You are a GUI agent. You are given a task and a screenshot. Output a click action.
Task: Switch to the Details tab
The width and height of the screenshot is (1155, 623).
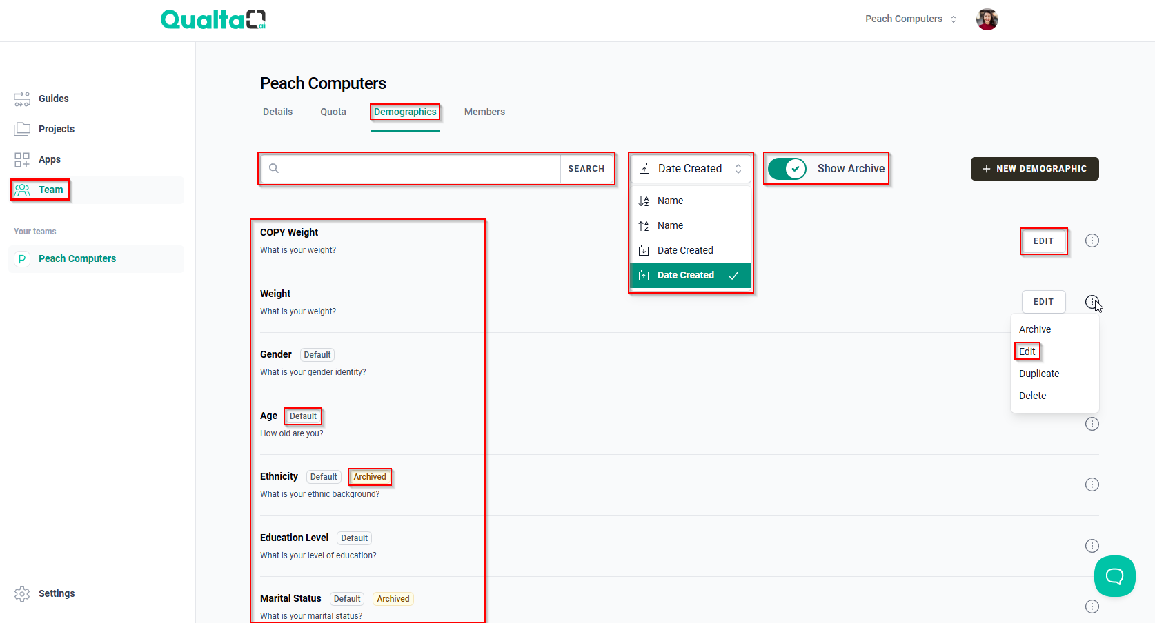coord(278,112)
